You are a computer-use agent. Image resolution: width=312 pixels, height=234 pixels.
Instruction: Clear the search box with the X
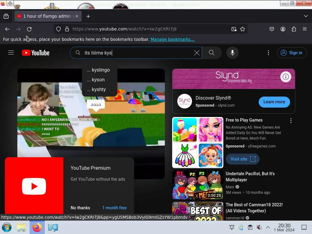(x=197, y=53)
